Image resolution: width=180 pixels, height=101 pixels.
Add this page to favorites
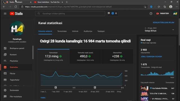click(145, 7)
